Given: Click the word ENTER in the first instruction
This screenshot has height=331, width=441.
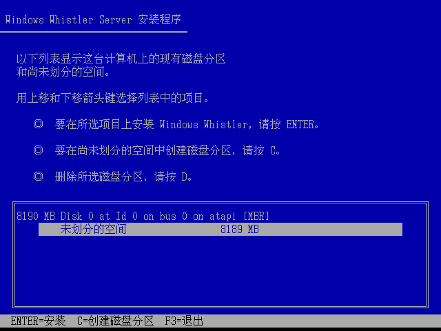Looking at the screenshot, I should [300, 124].
